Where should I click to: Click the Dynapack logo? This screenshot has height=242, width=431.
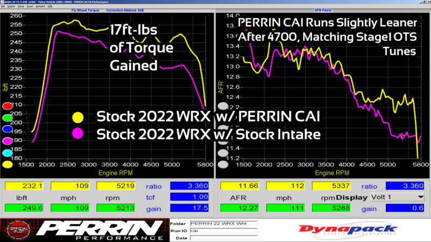[x=347, y=230]
